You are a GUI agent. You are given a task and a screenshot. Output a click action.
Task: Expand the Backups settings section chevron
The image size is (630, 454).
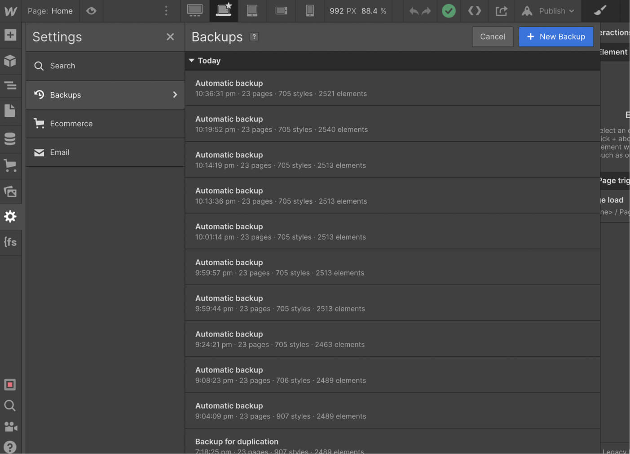coord(175,95)
